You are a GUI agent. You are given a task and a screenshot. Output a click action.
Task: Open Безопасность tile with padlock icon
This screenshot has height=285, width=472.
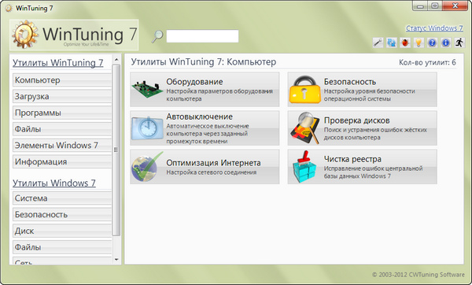coord(362,90)
